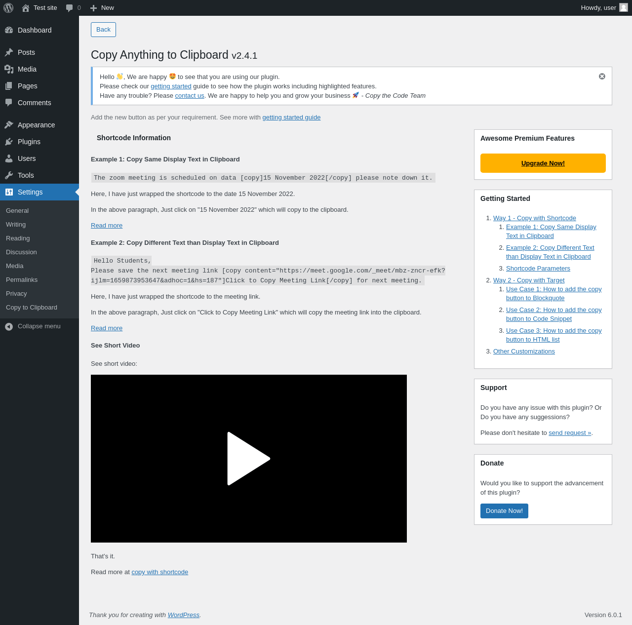This screenshot has height=625, width=632.
Task: Open Reading settings submenu
Action: (x=18, y=238)
